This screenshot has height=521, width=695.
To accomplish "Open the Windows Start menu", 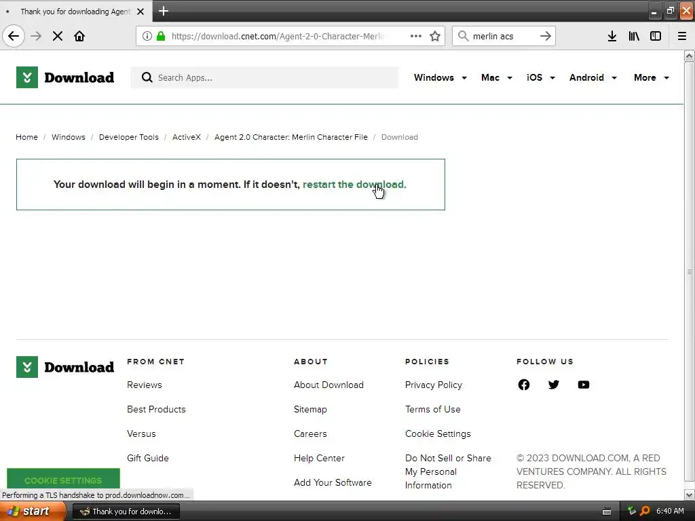I will pyautogui.click(x=33, y=512).
